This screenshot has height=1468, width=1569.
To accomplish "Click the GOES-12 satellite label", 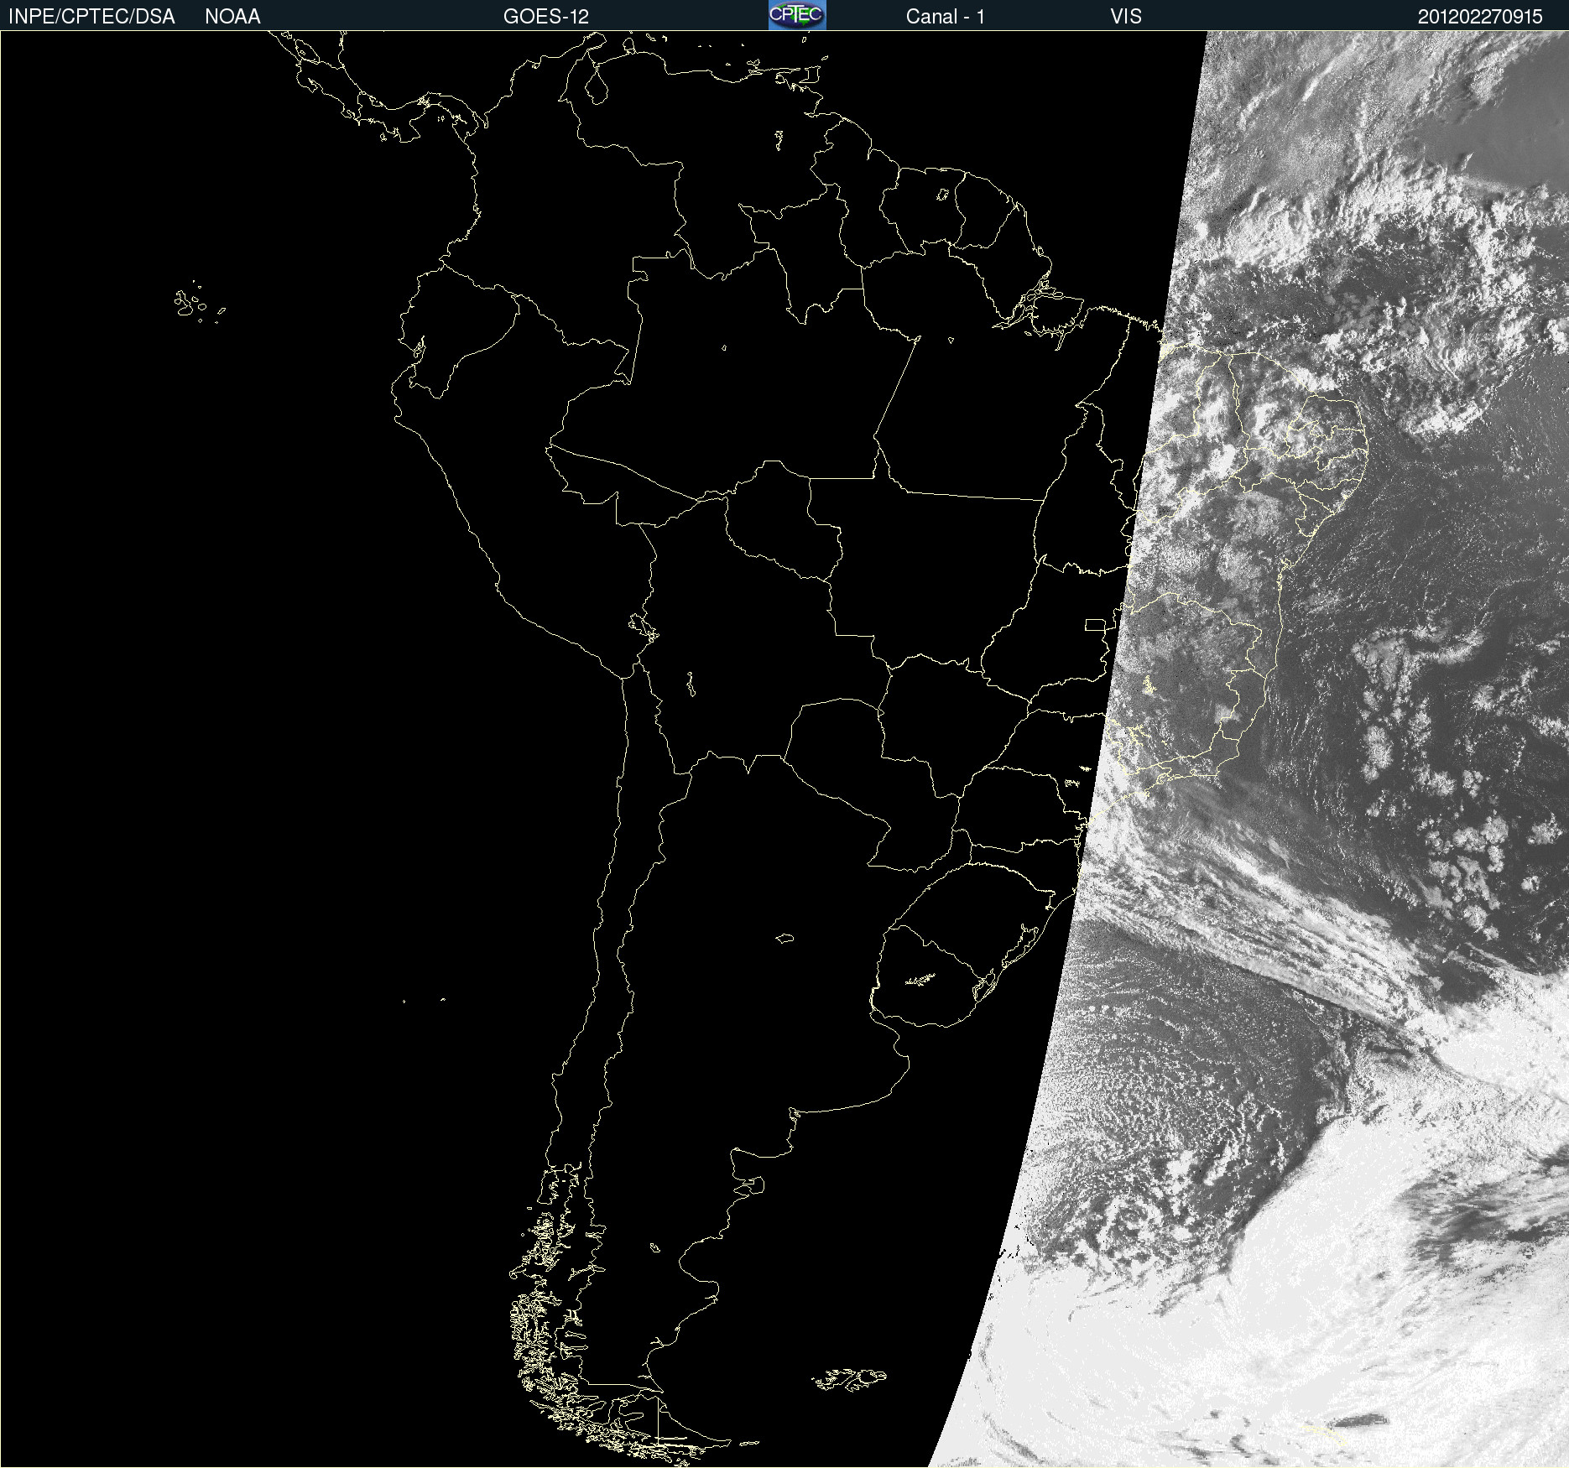I will pyautogui.click(x=546, y=16).
